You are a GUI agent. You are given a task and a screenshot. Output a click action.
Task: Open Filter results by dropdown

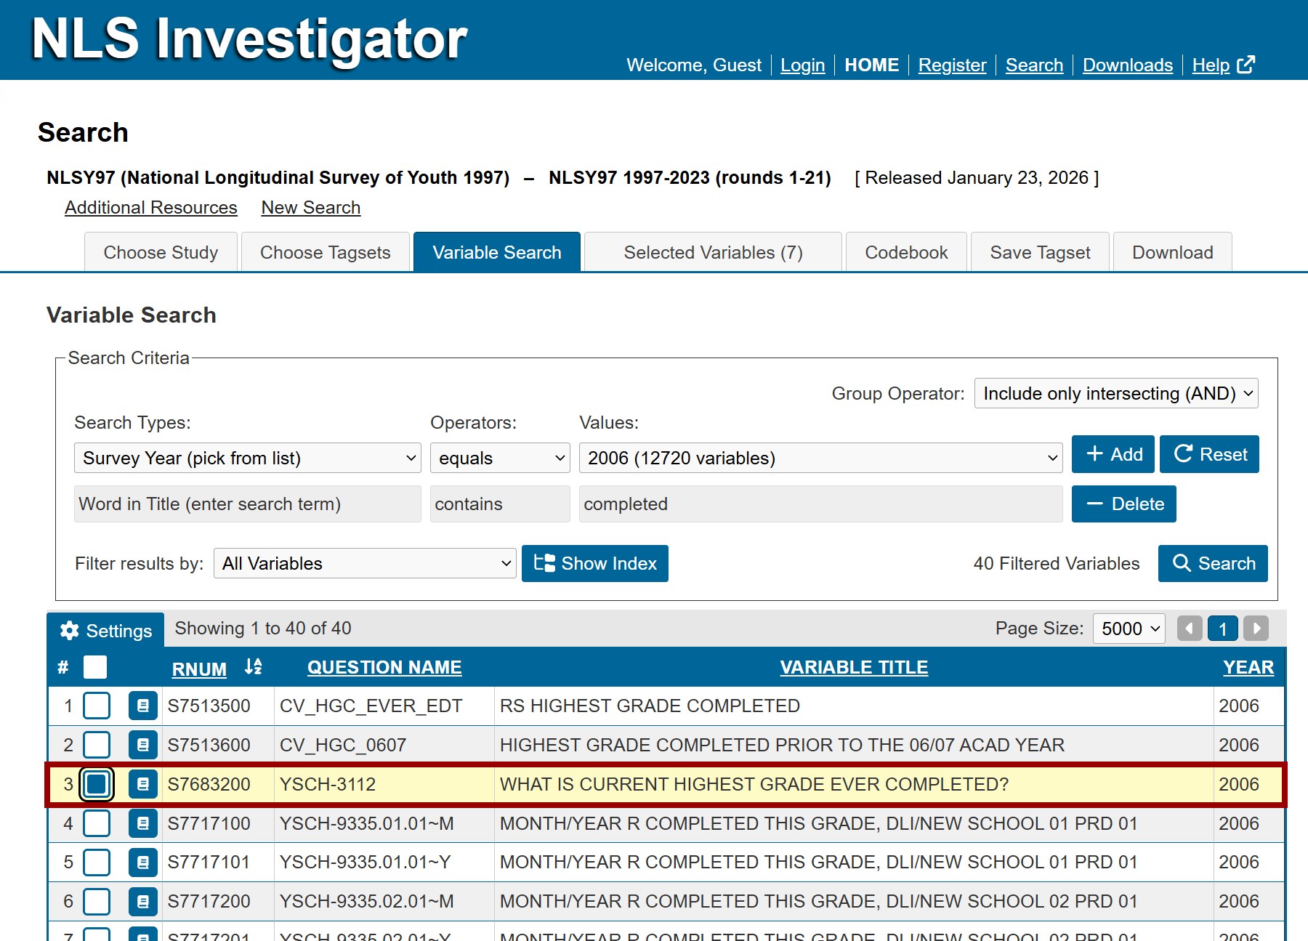pos(365,563)
